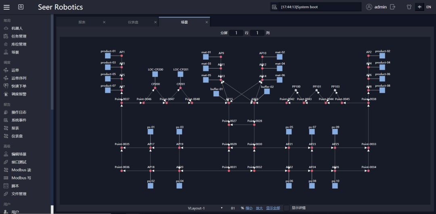Open the hamburger menu icon
The image size is (436, 214).
point(6,7)
